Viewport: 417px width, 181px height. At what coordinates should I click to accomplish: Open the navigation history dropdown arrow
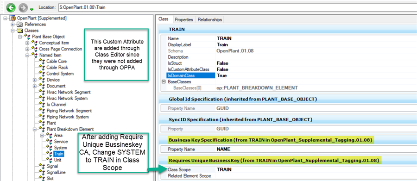32,10
